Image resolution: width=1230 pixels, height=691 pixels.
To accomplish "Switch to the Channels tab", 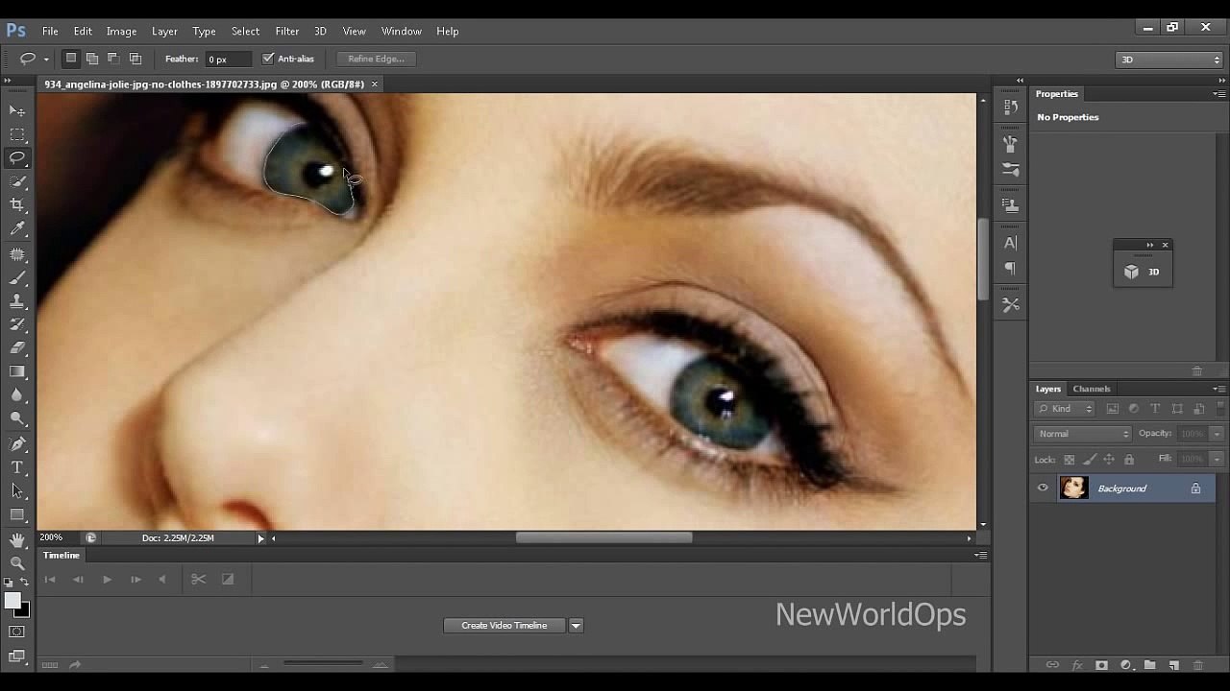I will (1092, 389).
